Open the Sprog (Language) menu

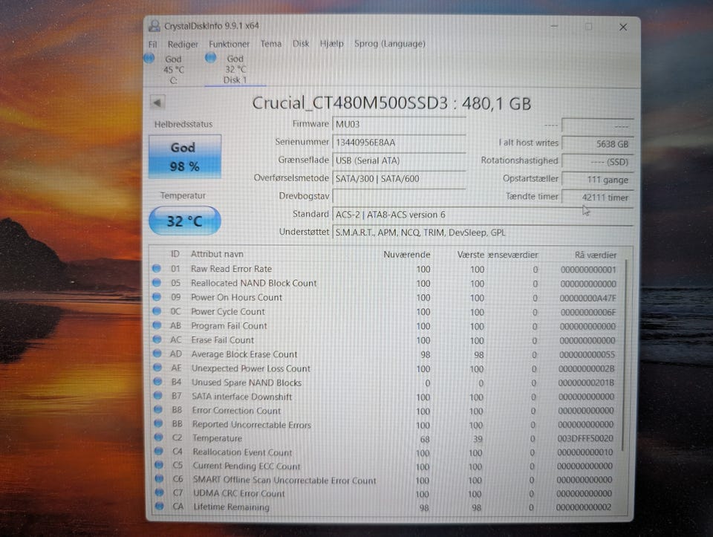pyautogui.click(x=390, y=44)
